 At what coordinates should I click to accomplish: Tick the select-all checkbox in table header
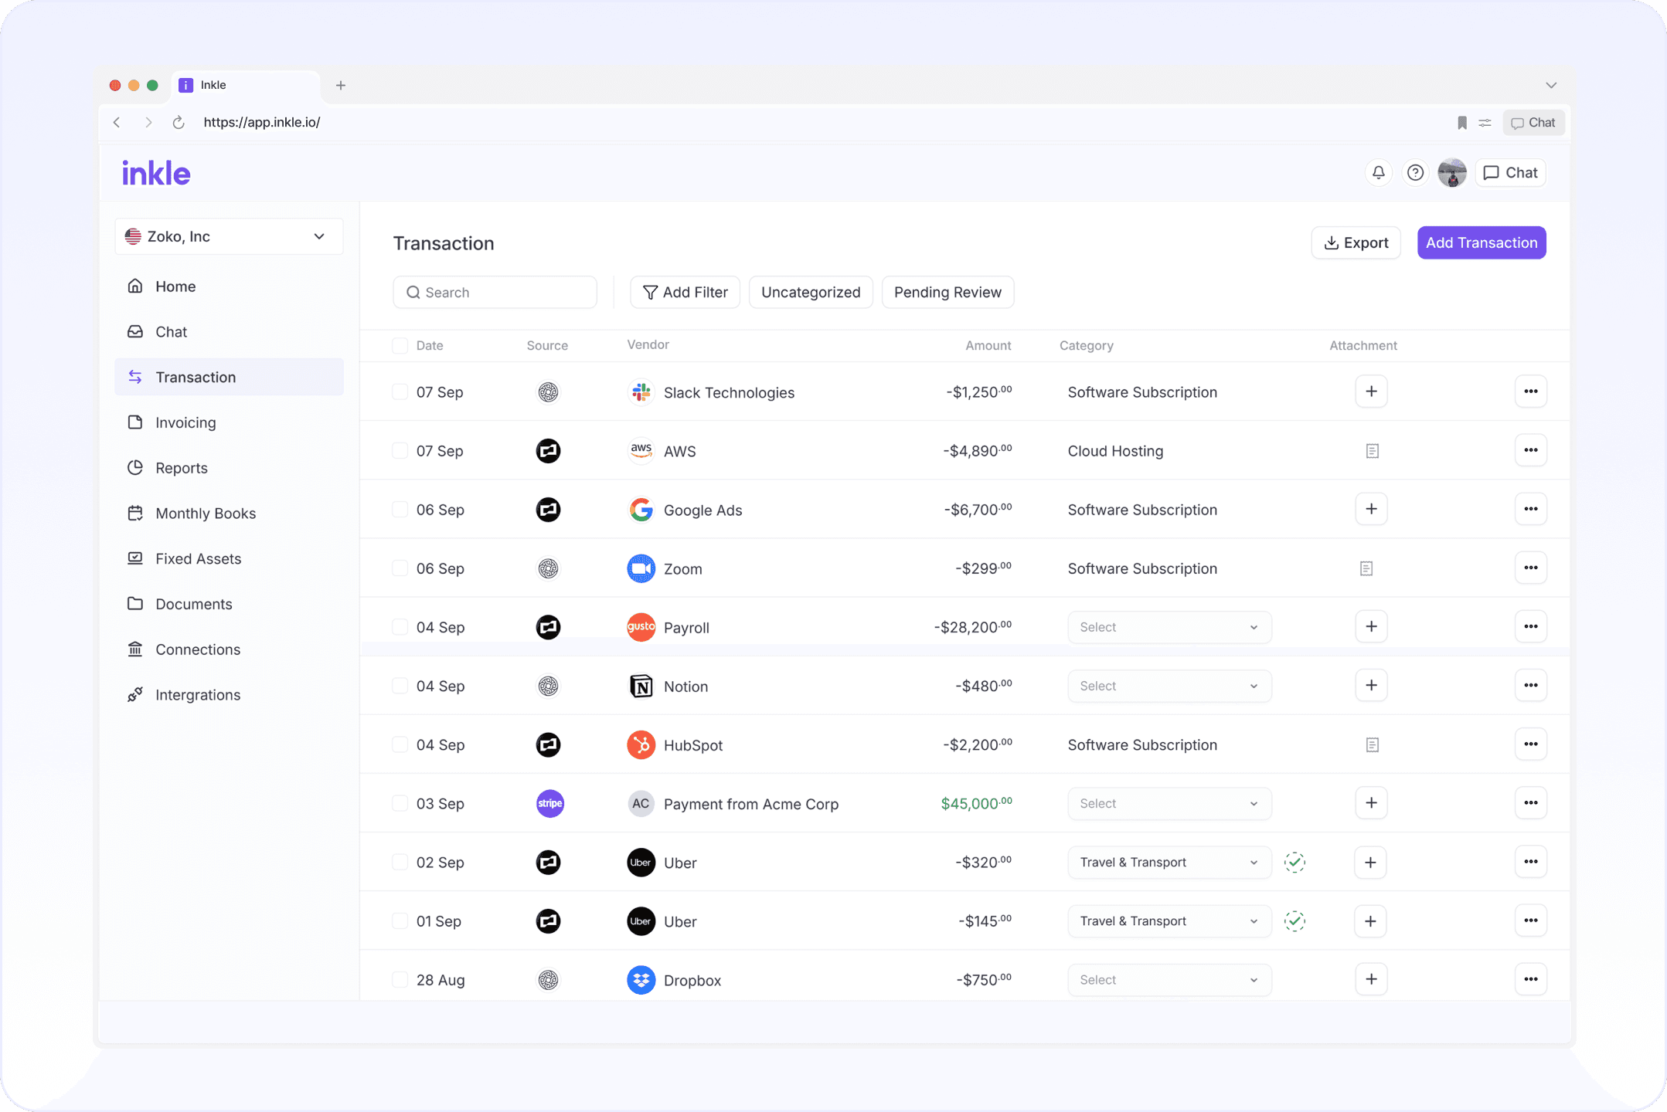pos(400,345)
